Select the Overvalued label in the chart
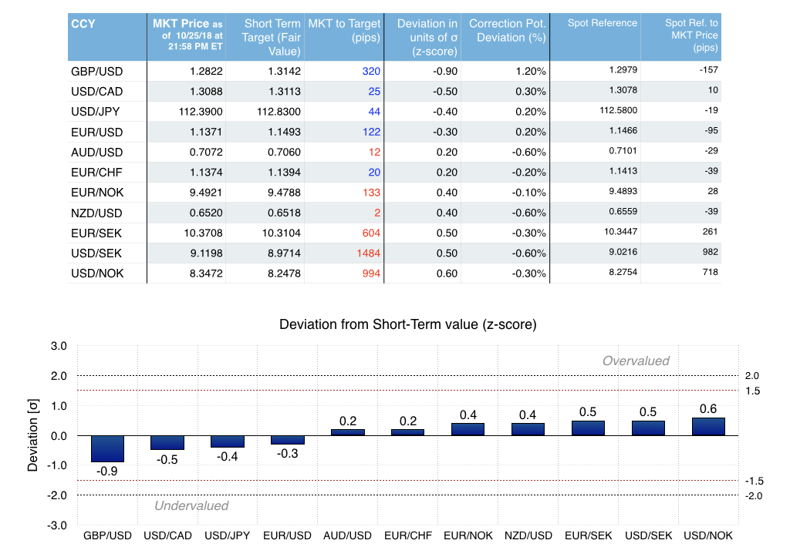790x547 pixels. (636, 361)
